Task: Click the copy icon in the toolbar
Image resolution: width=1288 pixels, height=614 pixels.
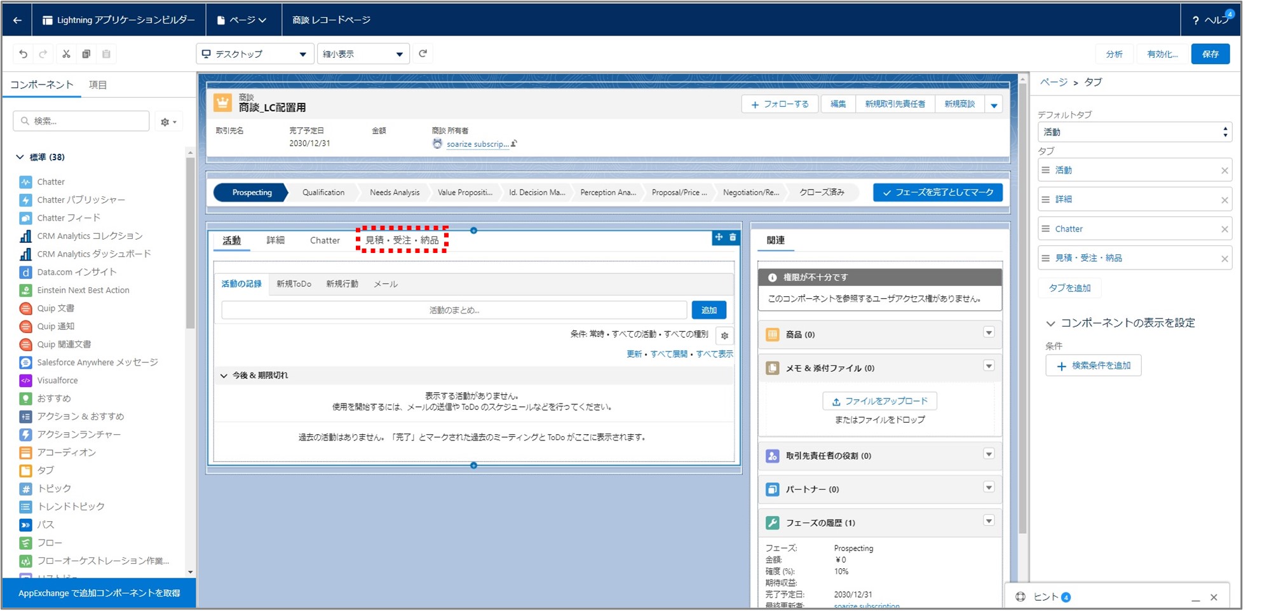Action: click(x=86, y=54)
